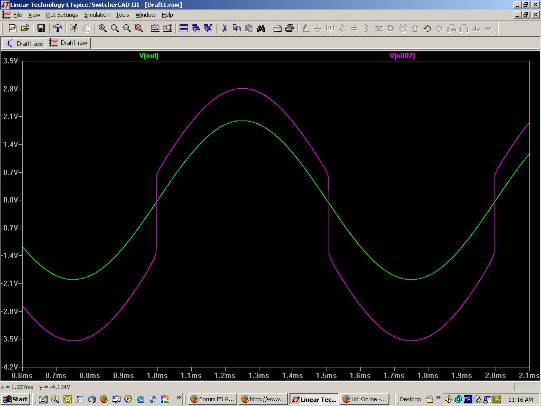Click the Save floppy disk icon
Screen dimensions: 541x406
tap(41, 29)
